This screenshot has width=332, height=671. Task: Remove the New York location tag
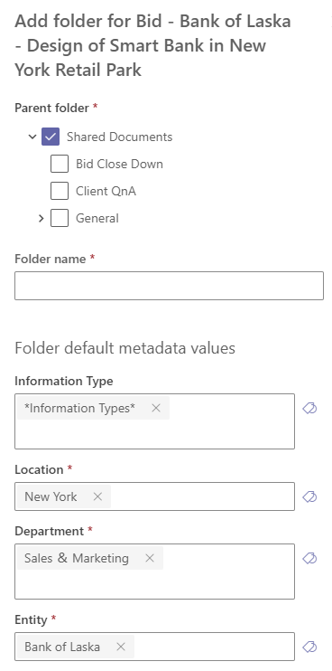tap(97, 496)
